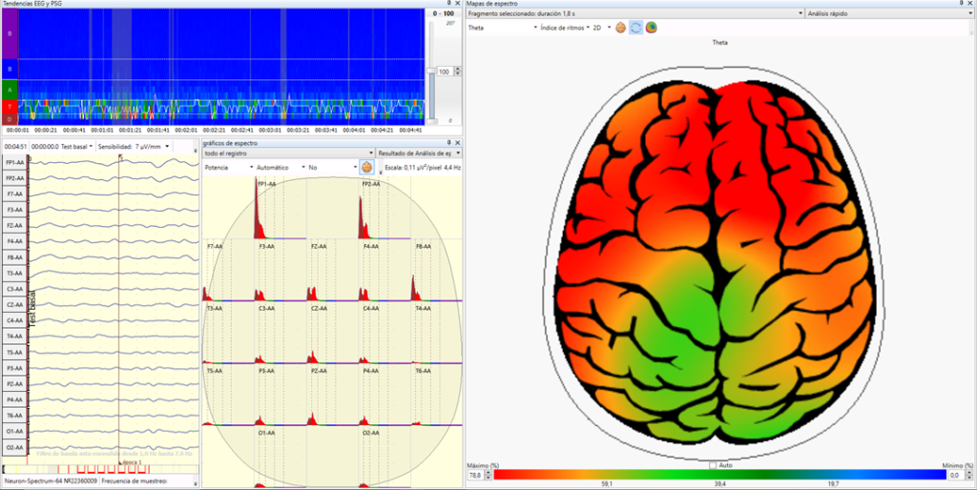Image resolution: width=977 pixels, height=490 pixels.
Task: Select the O1-AA channel label
Action: click(x=14, y=431)
